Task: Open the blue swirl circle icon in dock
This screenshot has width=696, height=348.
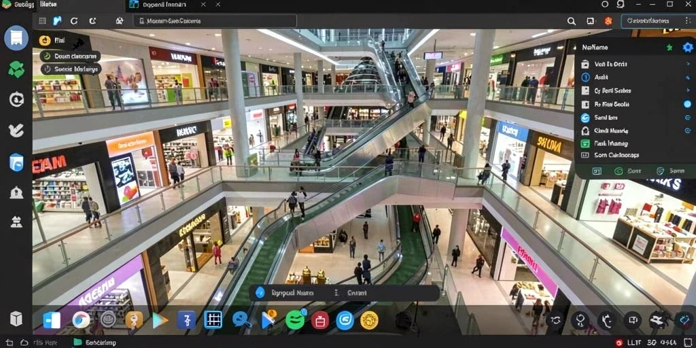Action: pyautogui.click(x=345, y=320)
